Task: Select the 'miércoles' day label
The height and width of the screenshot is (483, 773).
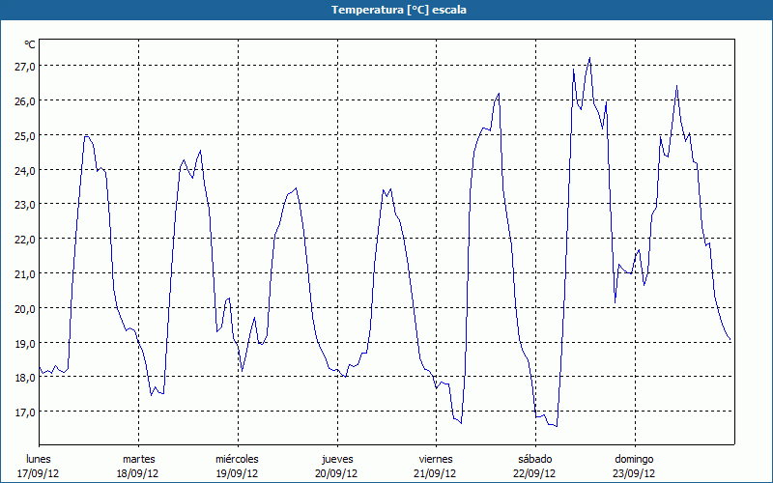Action: 237,459
